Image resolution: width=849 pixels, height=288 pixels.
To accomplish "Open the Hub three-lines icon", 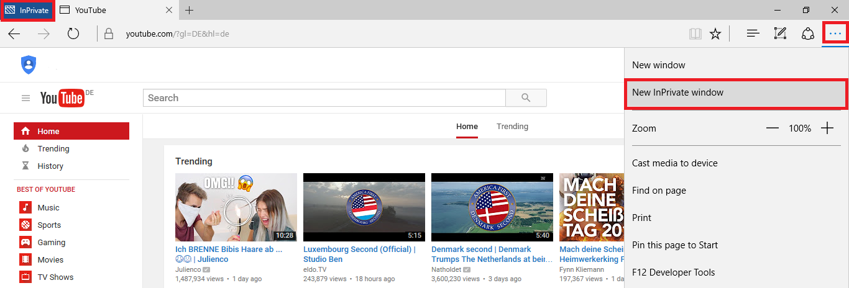I will coord(753,34).
